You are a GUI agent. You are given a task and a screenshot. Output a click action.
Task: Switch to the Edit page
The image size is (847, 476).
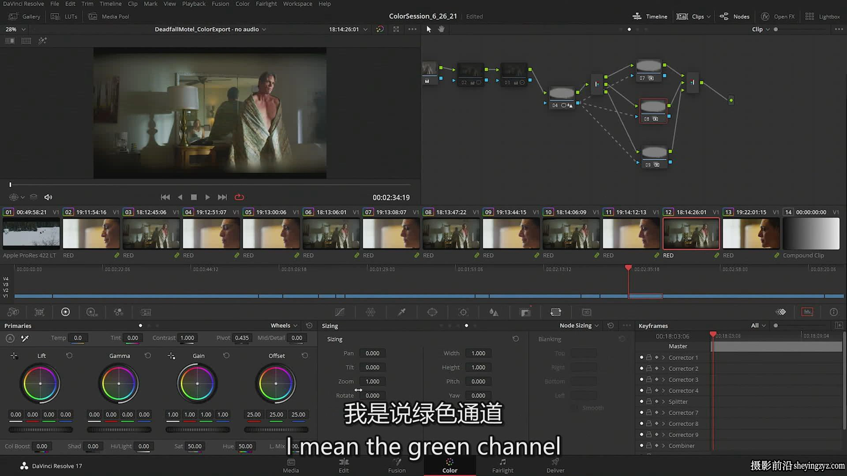tap(344, 465)
